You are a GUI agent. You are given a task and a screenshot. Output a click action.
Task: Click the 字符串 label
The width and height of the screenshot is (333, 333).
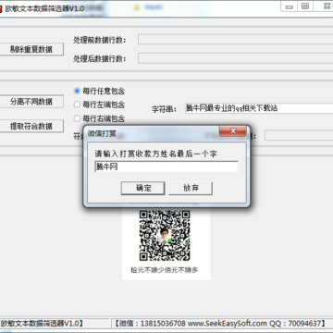[164, 109]
